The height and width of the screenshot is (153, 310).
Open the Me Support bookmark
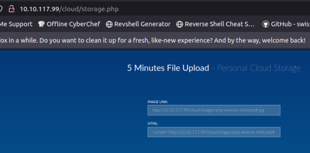(16, 24)
